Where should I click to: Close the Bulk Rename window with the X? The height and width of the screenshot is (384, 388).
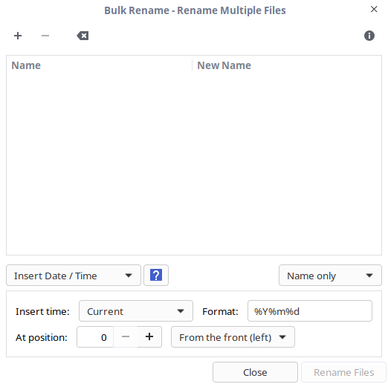tap(374, 10)
